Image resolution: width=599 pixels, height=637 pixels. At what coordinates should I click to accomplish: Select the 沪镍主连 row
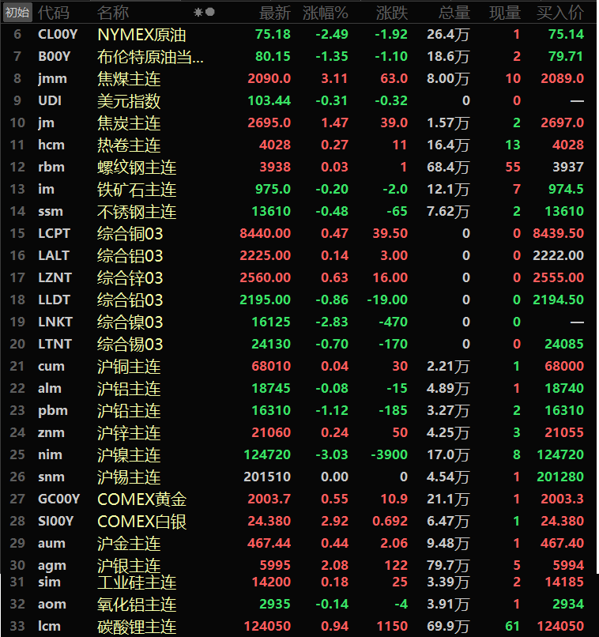(299, 455)
